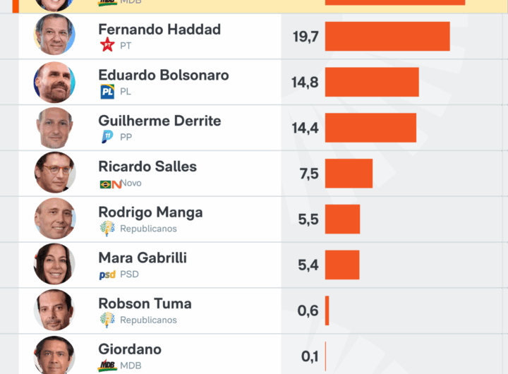Click the Novo party logo under Ricardo Salles
This screenshot has width=508, height=374.
tap(110, 183)
